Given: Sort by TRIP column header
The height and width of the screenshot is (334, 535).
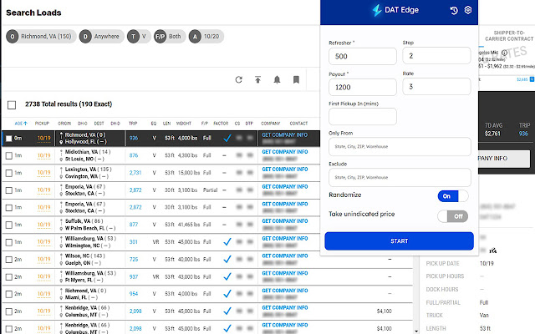Looking at the screenshot, I should (x=133, y=124).
